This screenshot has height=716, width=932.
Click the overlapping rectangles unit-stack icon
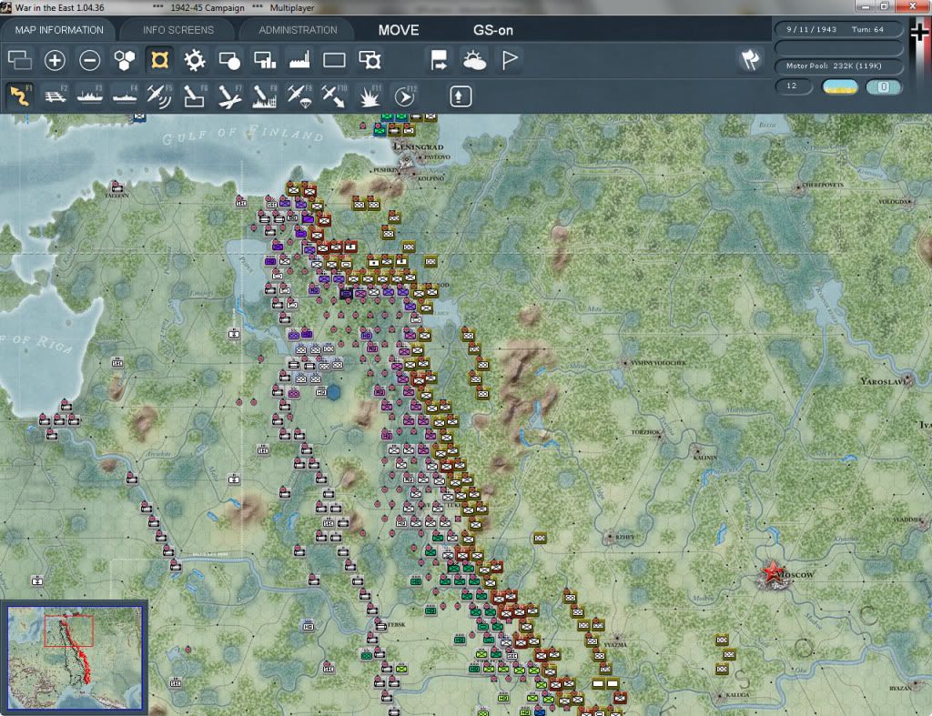coord(20,60)
